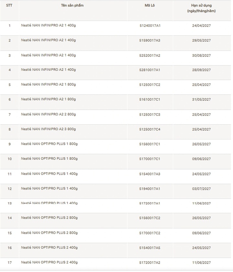Select the expiry date 03/07/2027
Viewport: 233px width, 272px height.
201,189
